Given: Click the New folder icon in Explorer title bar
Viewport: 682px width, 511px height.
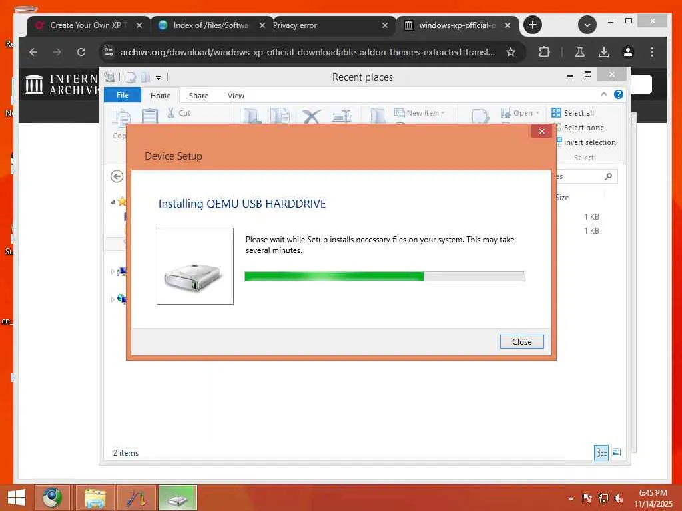Looking at the screenshot, I should pos(145,77).
